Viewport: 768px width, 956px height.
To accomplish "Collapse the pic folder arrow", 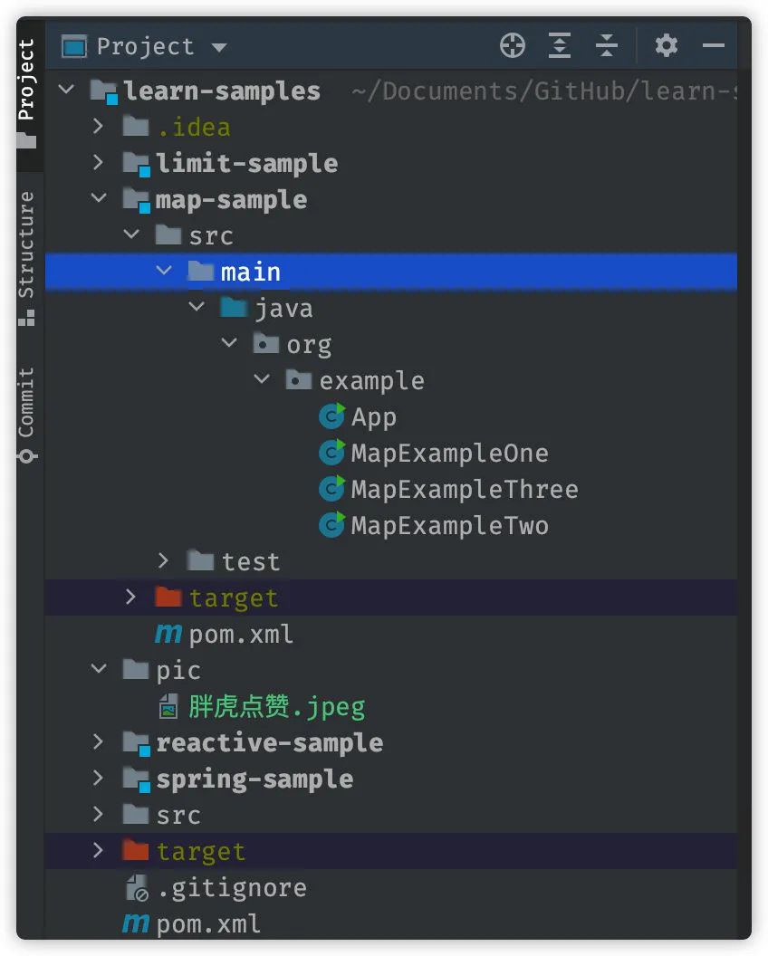I will click(x=99, y=670).
